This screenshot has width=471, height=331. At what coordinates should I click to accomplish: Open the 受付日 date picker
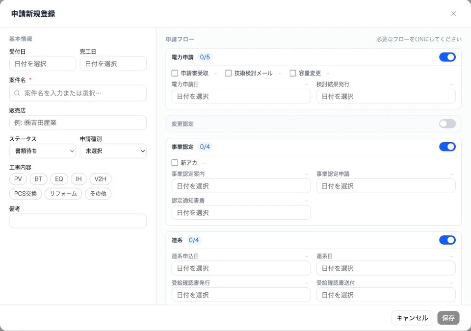(42, 64)
